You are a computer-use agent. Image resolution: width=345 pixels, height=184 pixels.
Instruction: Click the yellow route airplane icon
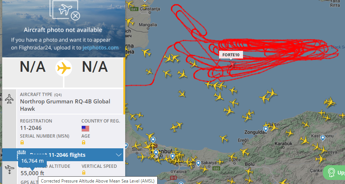pyautogui.click(x=64, y=68)
